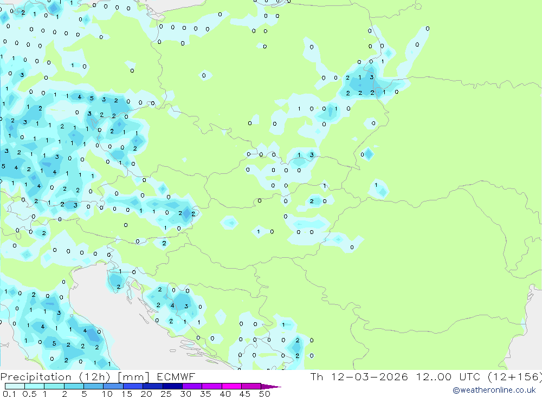Click the legend label '30'
Image resolution: width=542 pixels, height=397 pixels.
pyautogui.click(x=185, y=394)
